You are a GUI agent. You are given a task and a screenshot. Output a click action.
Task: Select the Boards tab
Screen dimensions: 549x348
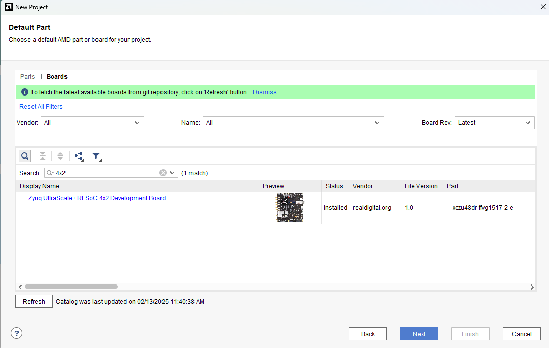pyautogui.click(x=57, y=77)
